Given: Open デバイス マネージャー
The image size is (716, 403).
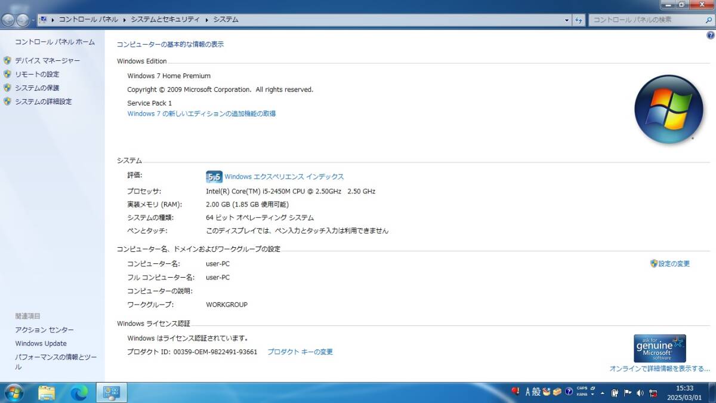Looking at the screenshot, I should coord(47,60).
